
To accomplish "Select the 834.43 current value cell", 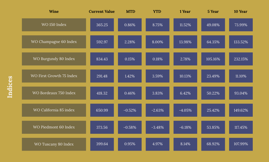I will pos(102,59).
